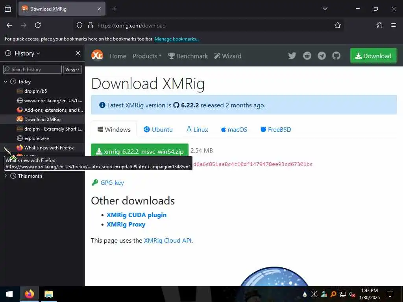Viewport: 403px width, 302px height.
Task: Open Firefox tab overview icon
Action: point(8,9)
